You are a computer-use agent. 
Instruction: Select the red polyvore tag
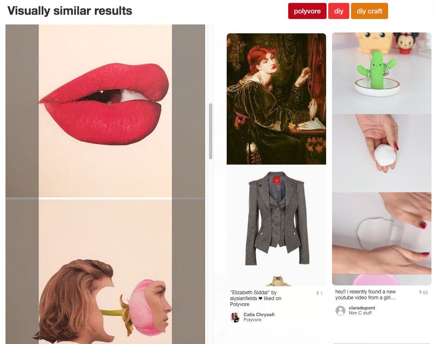pos(307,11)
